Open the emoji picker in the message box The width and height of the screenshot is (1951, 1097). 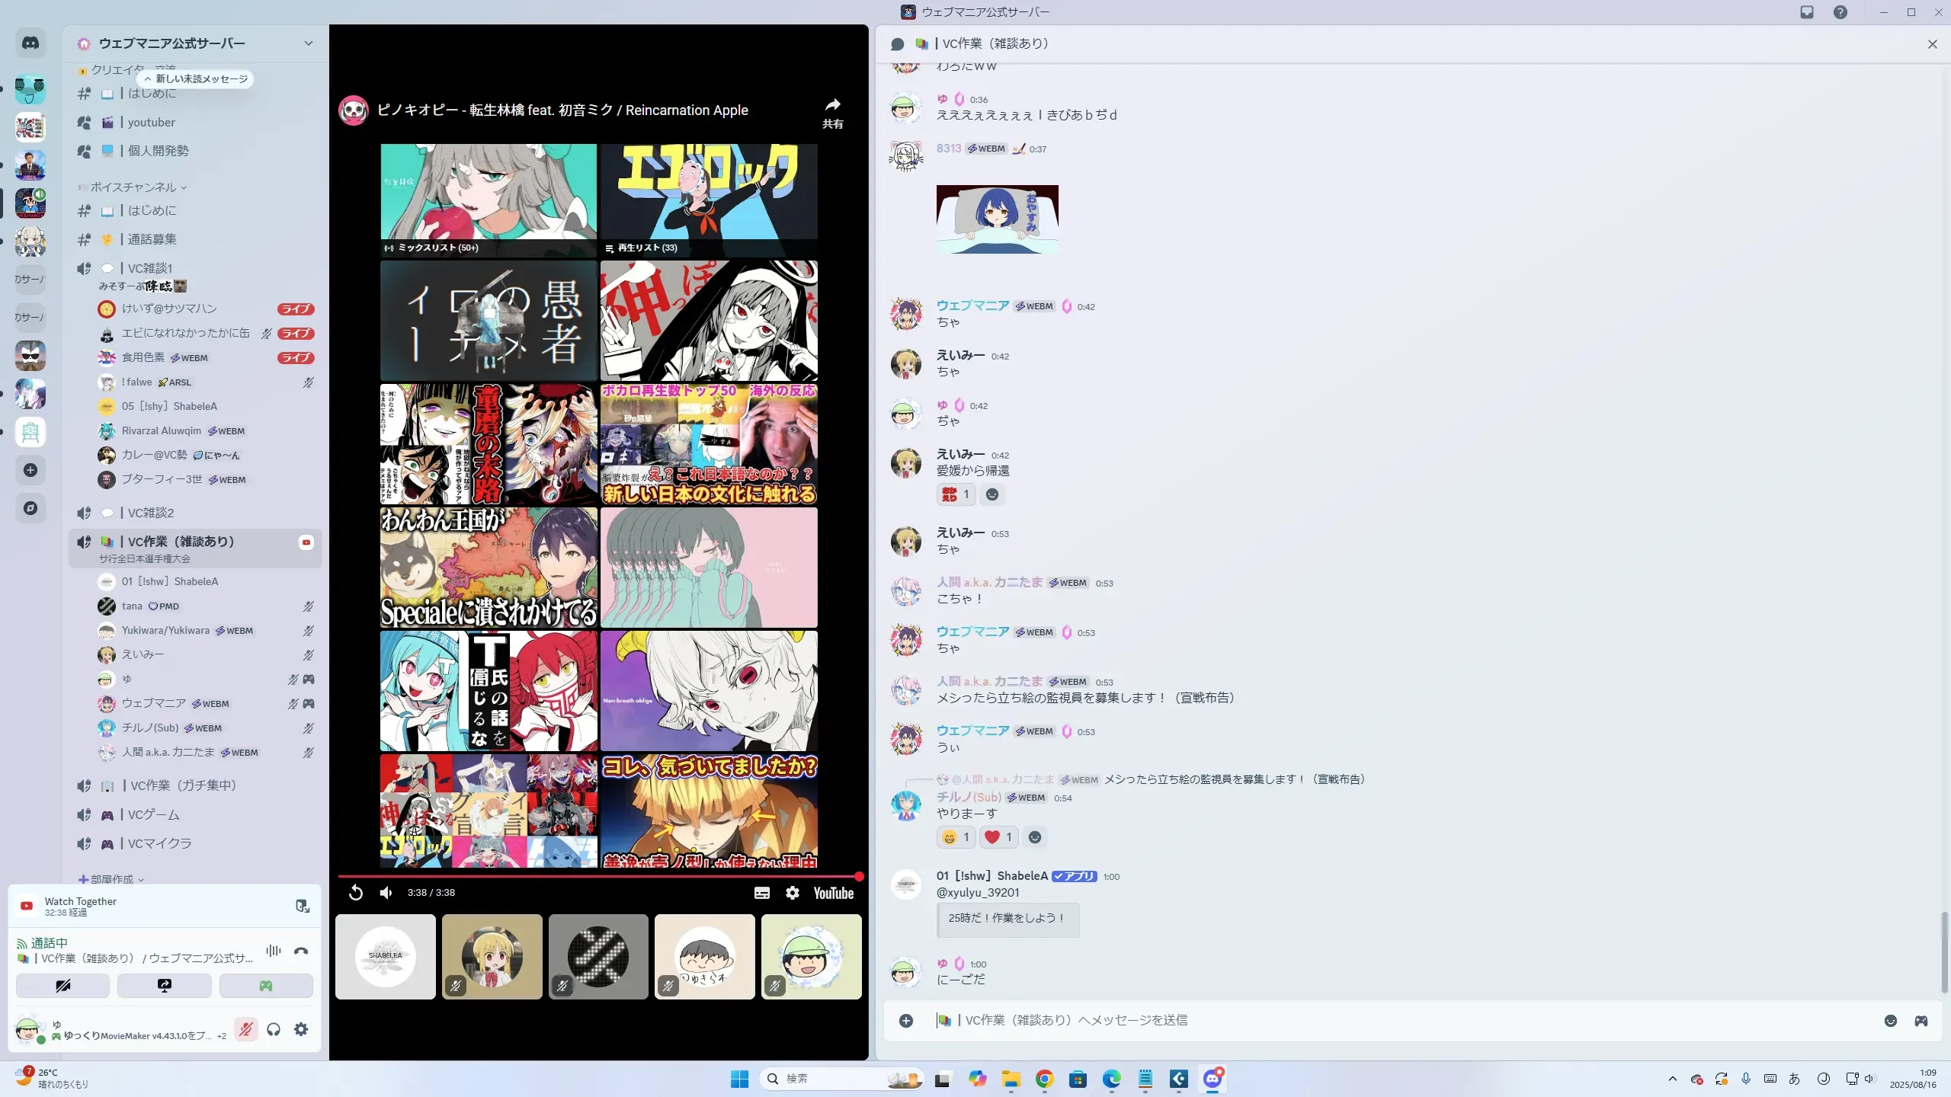[1890, 1021]
